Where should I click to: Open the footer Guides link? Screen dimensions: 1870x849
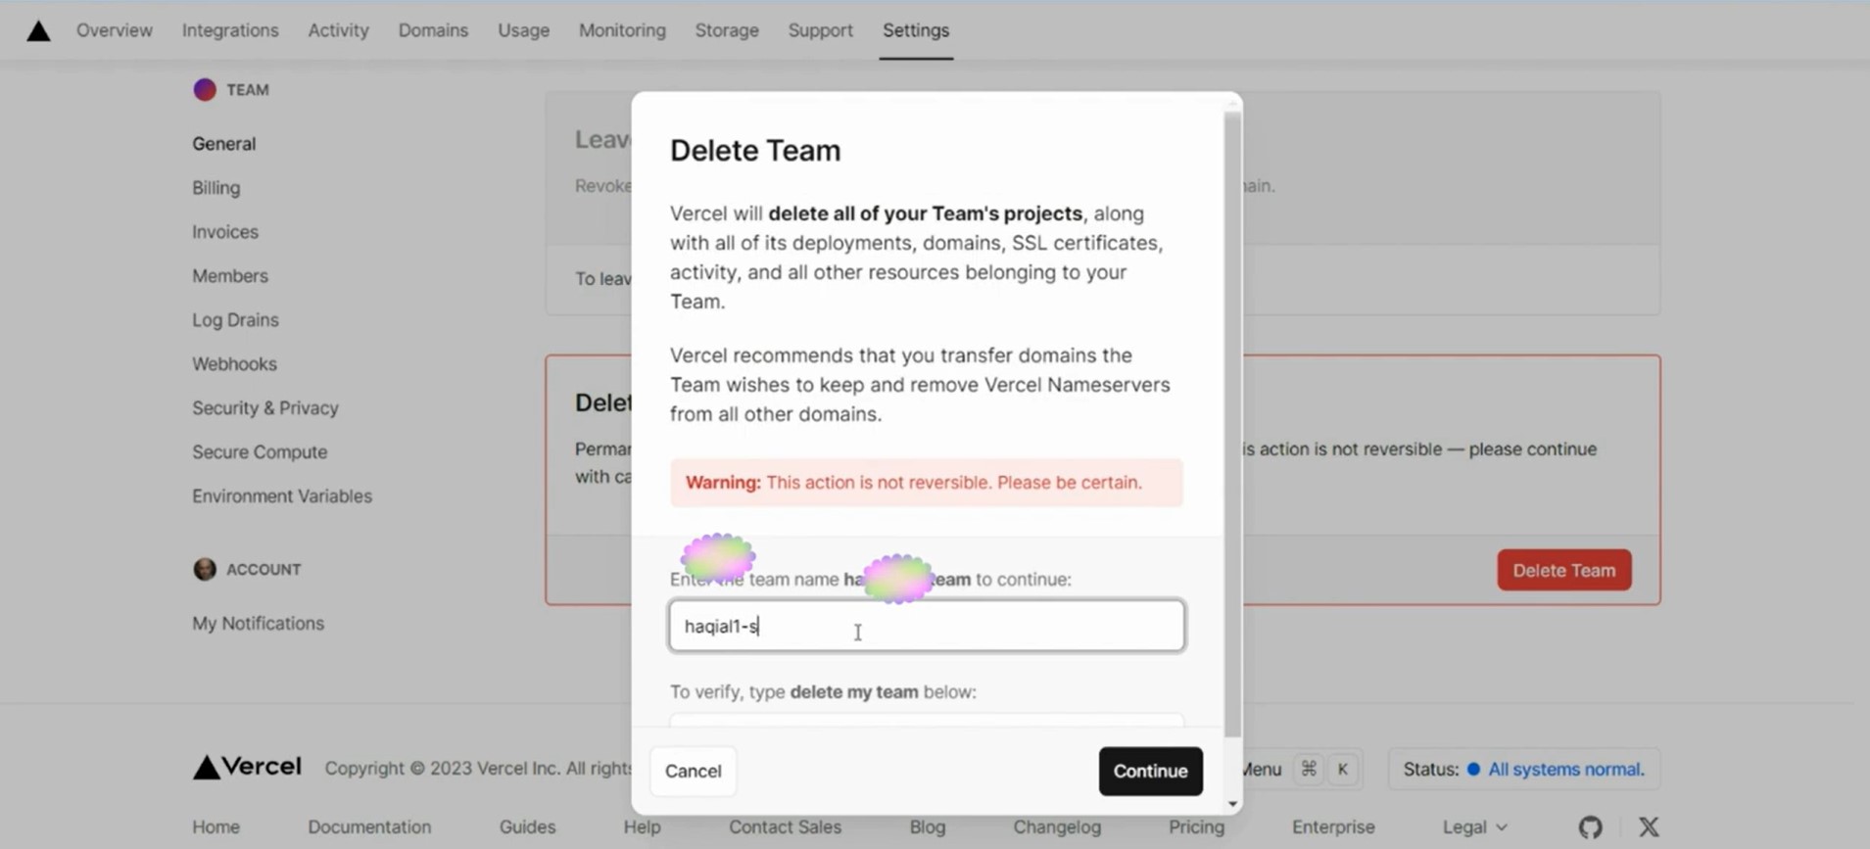(527, 827)
